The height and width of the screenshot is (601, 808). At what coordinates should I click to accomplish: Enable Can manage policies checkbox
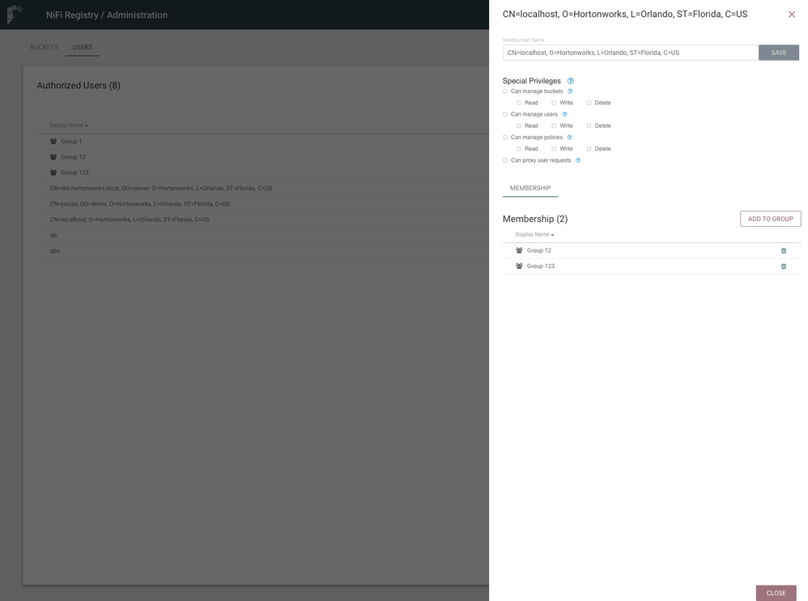(x=505, y=137)
